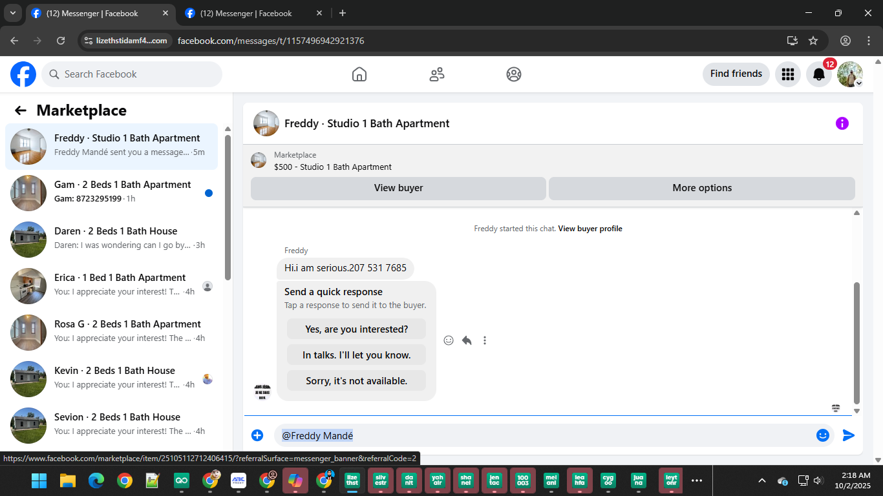
Task: Click the View buyer button
Action: pyautogui.click(x=398, y=188)
